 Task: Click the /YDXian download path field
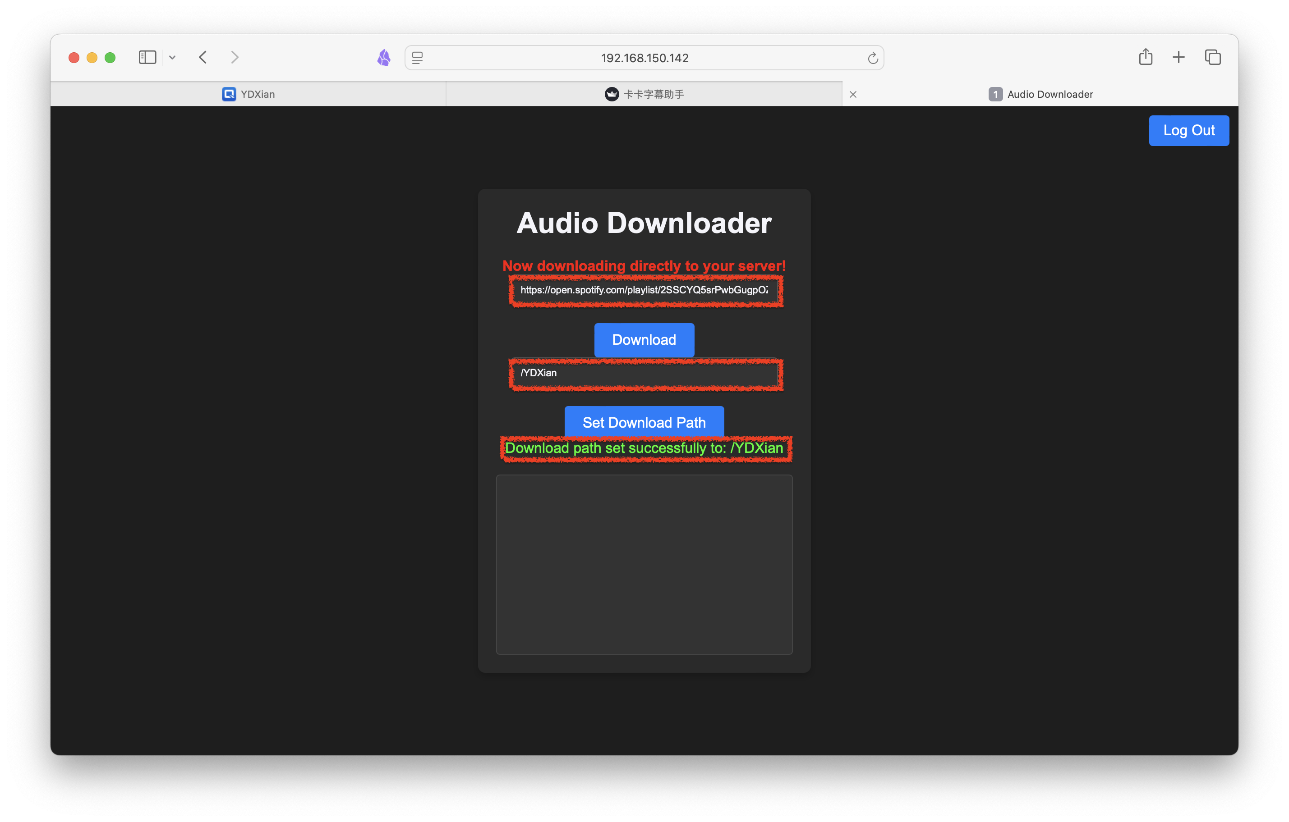click(644, 373)
